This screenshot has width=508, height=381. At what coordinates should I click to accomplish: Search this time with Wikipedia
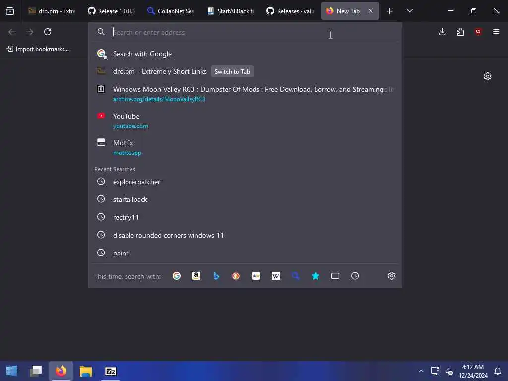tap(276, 276)
